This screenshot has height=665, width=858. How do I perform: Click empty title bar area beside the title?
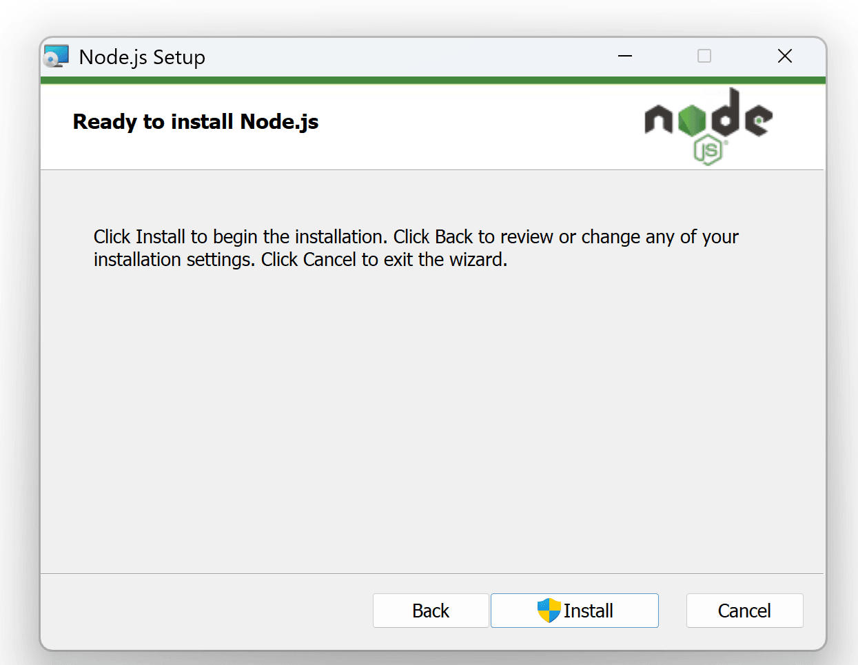(x=413, y=57)
